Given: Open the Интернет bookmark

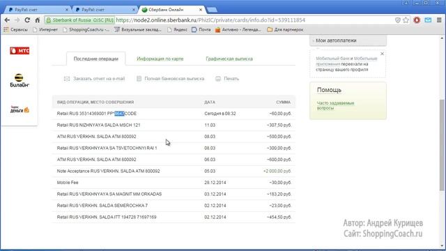Looking at the screenshot, I should (45, 29).
